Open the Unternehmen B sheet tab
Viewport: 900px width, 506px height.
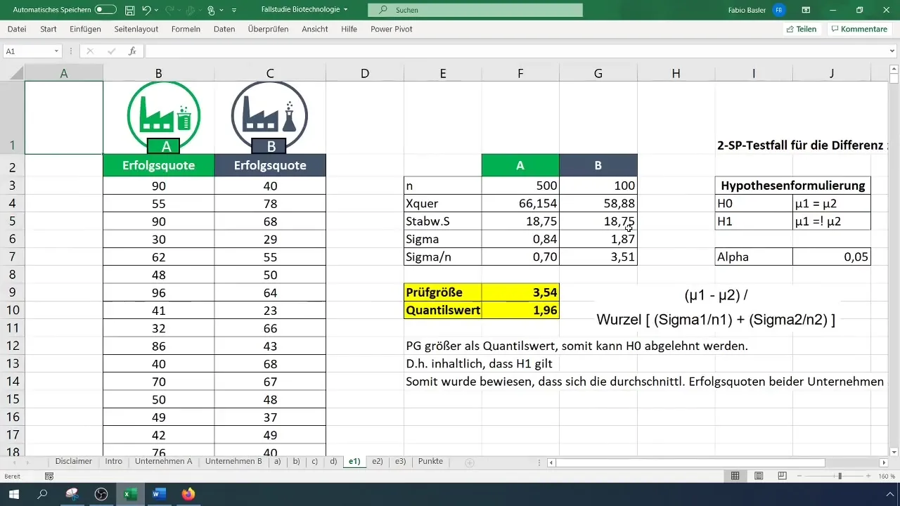[234, 462]
